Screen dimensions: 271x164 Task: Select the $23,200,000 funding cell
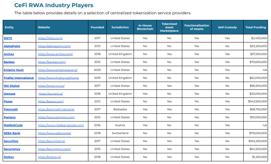[x=256, y=46]
